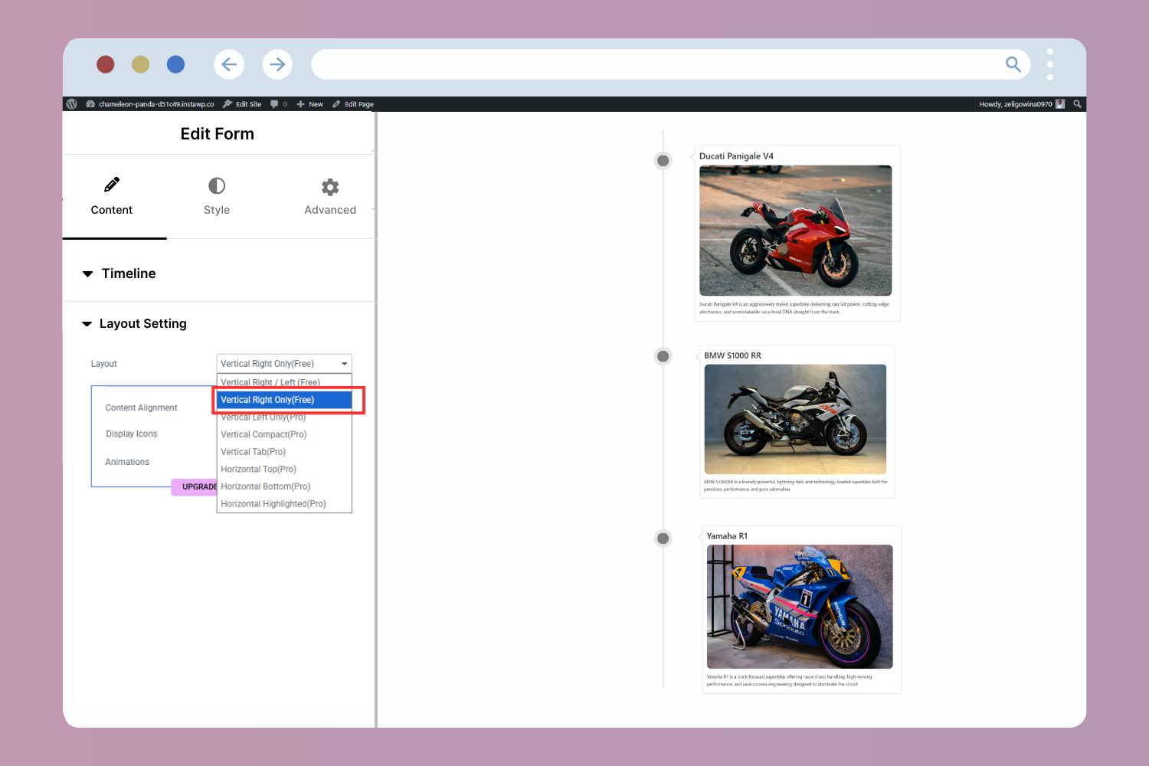Image resolution: width=1149 pixels, height=766 pixels.
Task: Click the admin bar search icon
Action: 1077,104
